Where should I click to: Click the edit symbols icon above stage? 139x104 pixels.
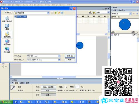pos(94,12)
